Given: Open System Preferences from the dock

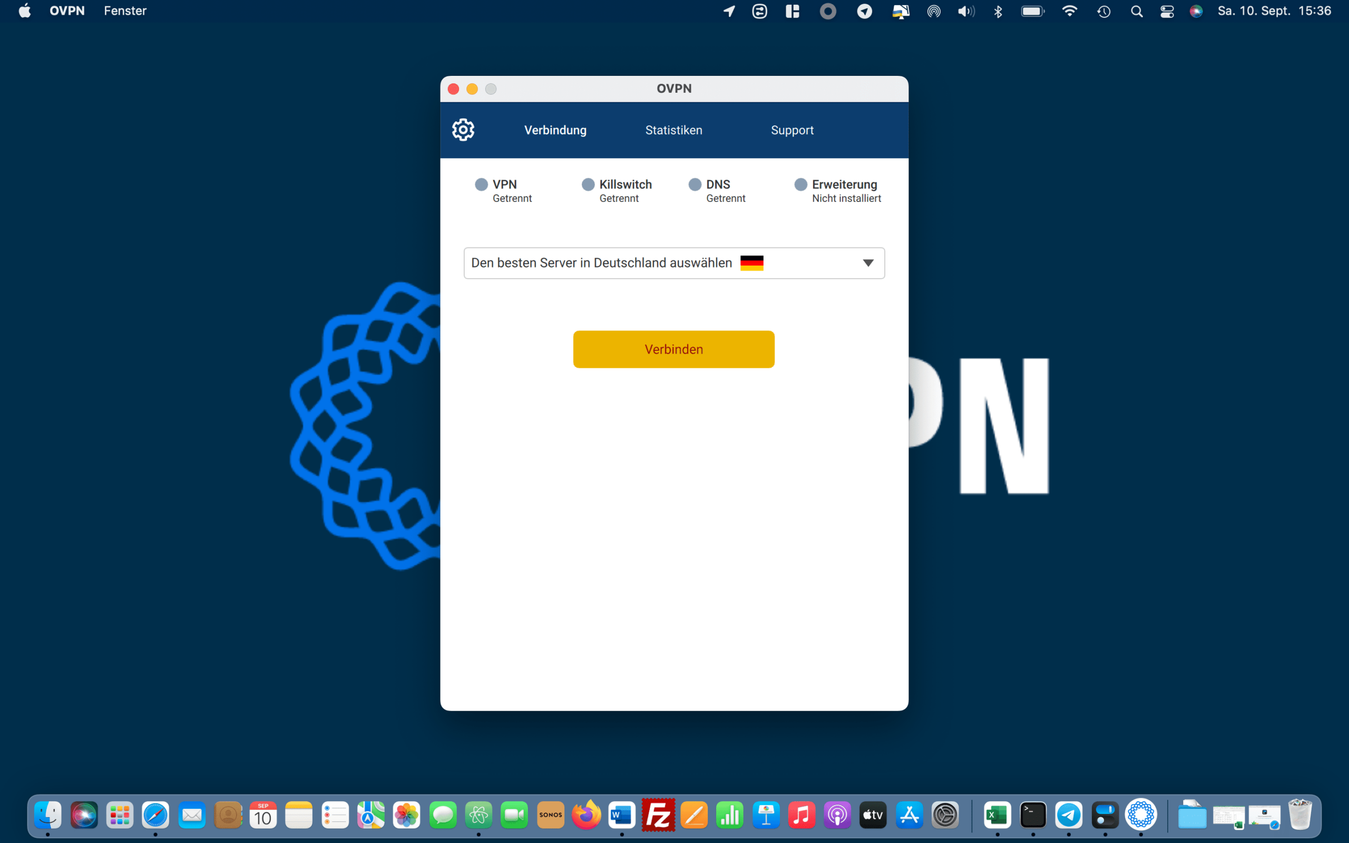Looking at the screenshot, I should tap(945, 815).
